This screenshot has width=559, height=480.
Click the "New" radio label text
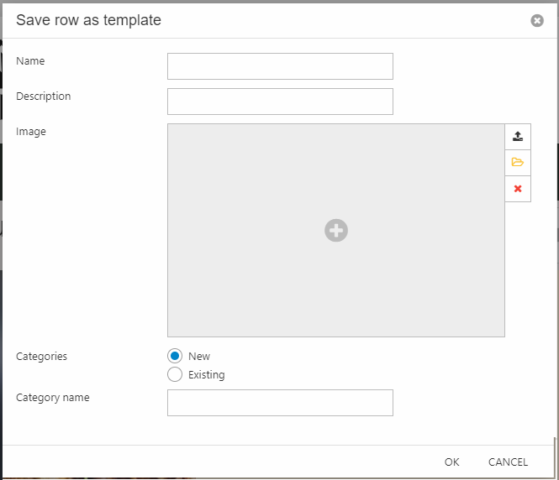coord(199,357)
